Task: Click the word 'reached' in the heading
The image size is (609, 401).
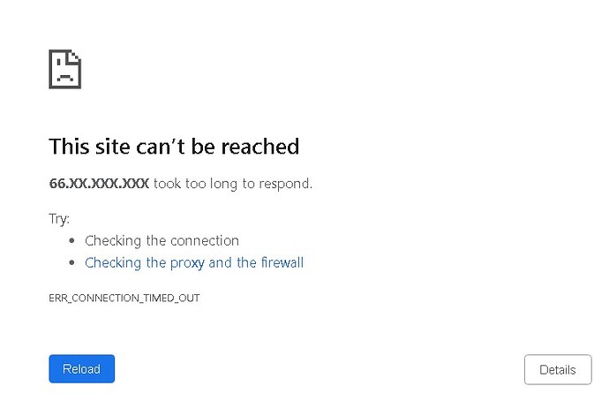Action: (259, 147)
